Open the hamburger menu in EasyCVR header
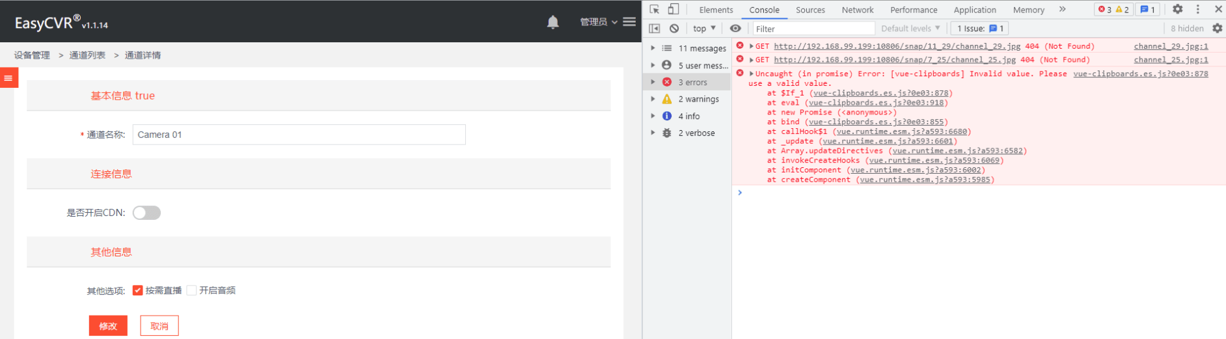Image resolution: width=1226 pixels, height=339 pixels. click(629, 21)
